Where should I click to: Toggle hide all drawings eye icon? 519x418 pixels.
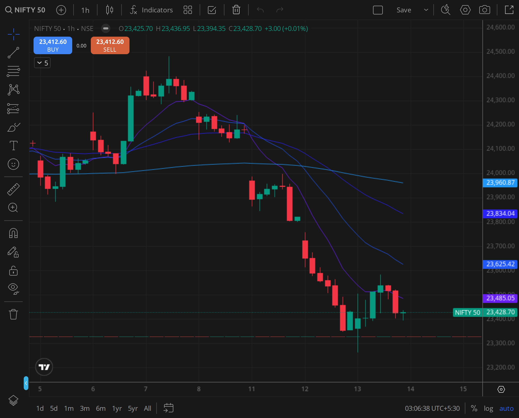(13, 289)
